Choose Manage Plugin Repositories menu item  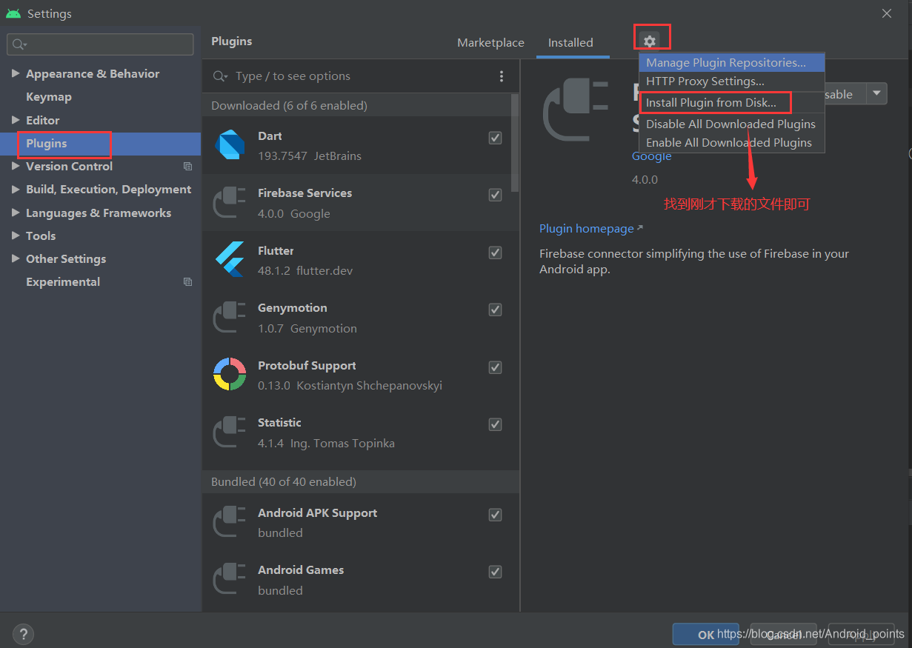pos(732,63)
